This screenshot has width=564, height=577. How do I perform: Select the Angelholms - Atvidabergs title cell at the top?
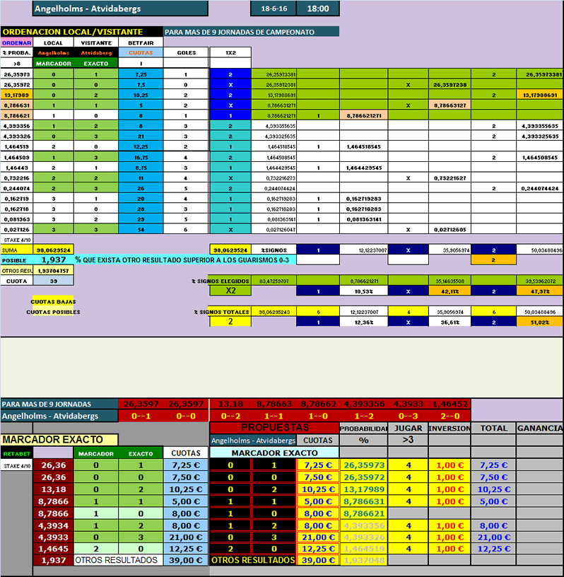pyautogui.click(x=120, y=8)
